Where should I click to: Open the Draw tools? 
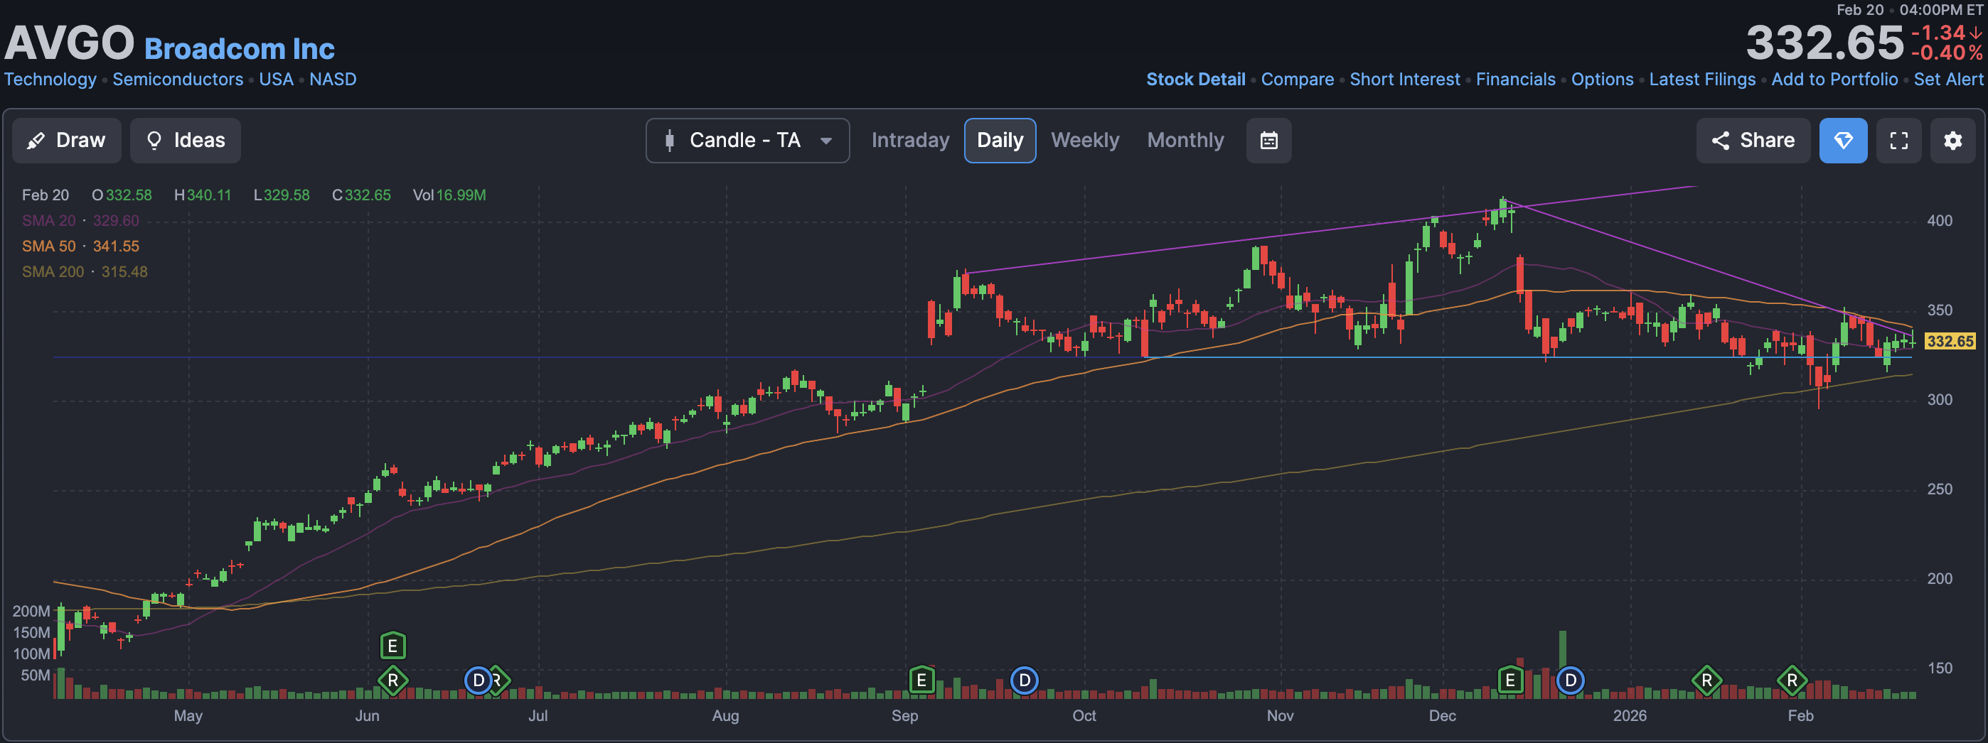tap(66, 140)
